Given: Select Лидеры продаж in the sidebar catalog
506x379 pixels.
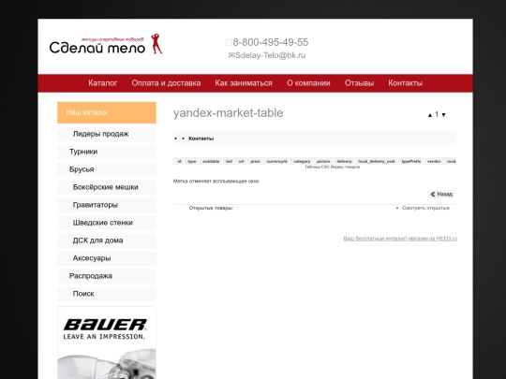Looking at the screenshot, I should 107,134.
